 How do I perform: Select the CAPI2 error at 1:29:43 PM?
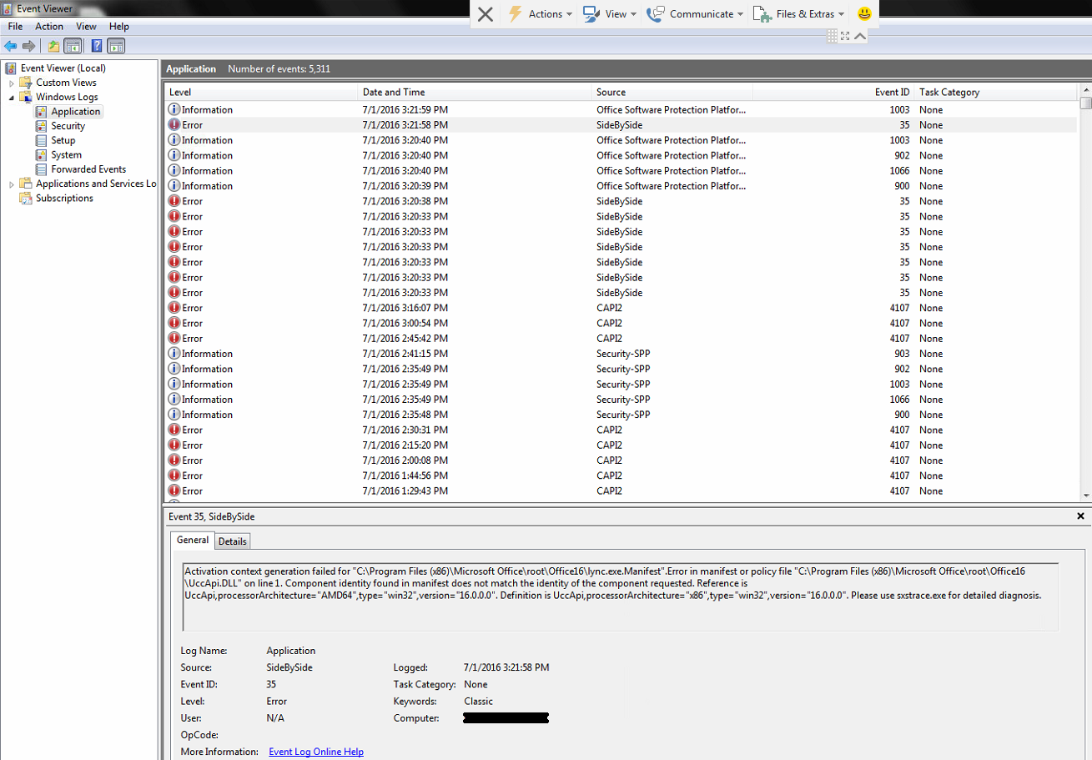point(621,491)
